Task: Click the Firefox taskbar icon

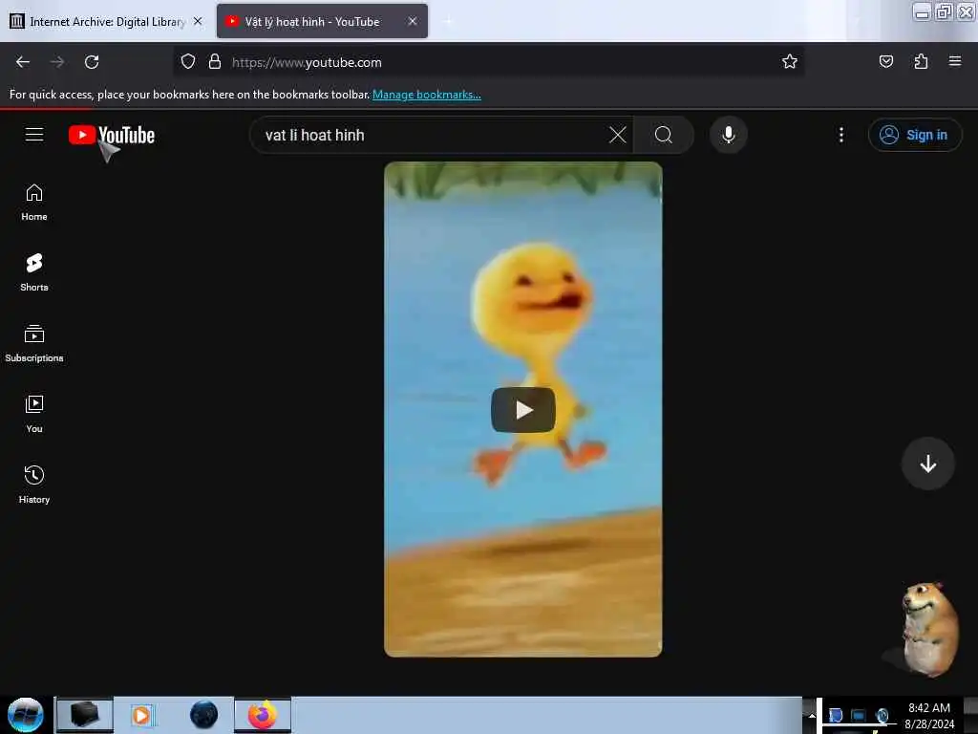Action: tap(263, 715)
